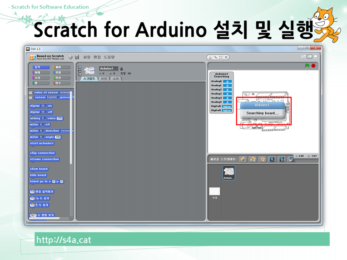This screenshot has width=347, height=260.
Task: Click the sprite lock icon
Action: [121, 69]
